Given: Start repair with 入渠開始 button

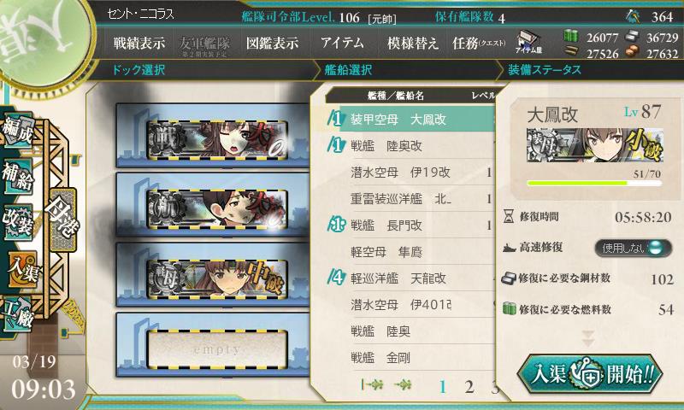Looking at the screenshot, I should pyautogui.click(x=590, y=374).
